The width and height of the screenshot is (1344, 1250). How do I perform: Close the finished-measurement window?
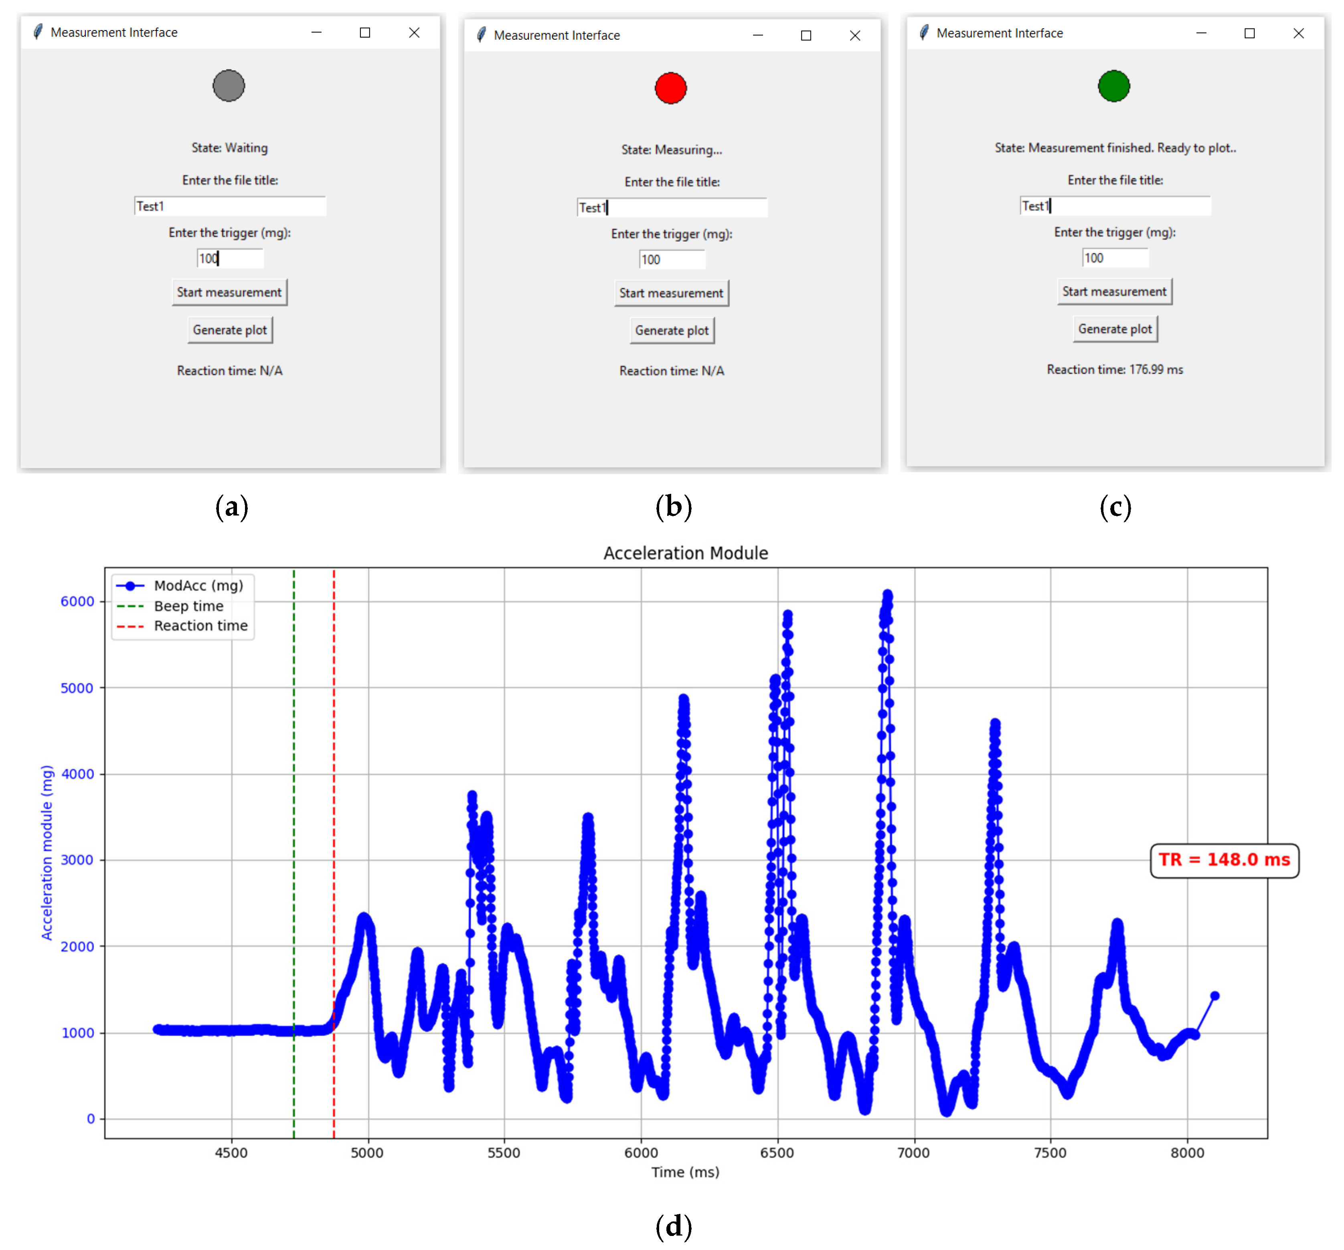(1298, 33)
